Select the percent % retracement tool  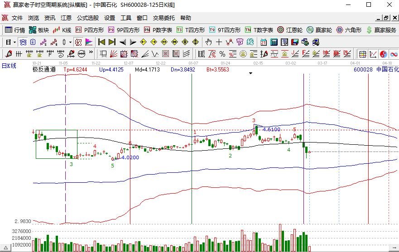pyautogui.click(x=222, y=54)
